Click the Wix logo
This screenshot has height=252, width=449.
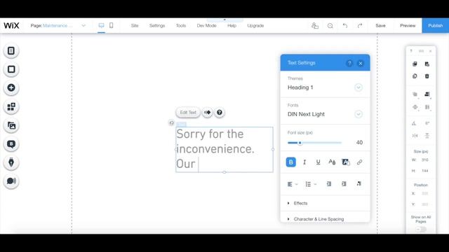point(11,26)
